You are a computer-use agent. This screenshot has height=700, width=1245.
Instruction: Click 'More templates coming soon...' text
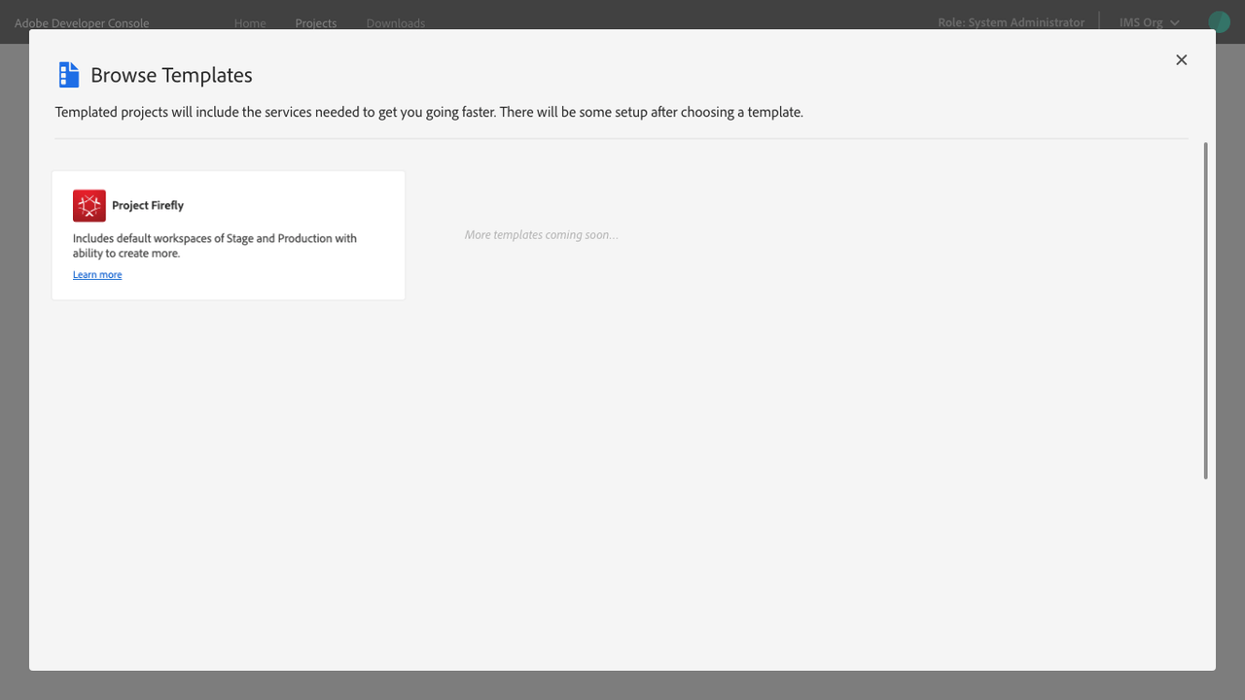[541, 235]
